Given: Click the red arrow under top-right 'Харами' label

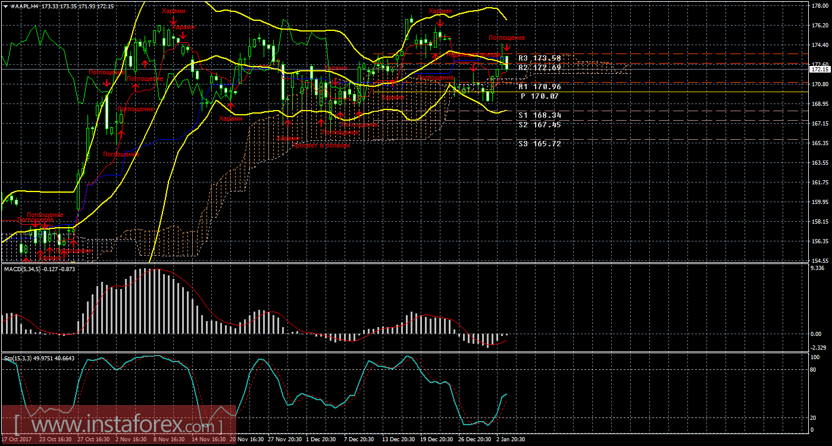Looking at the screenshot, I should pyautogui.click(x=439, y=21).
